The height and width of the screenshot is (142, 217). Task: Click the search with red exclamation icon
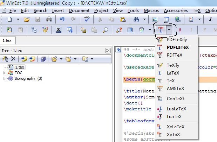pyautogui.click(x=119, y=30)
